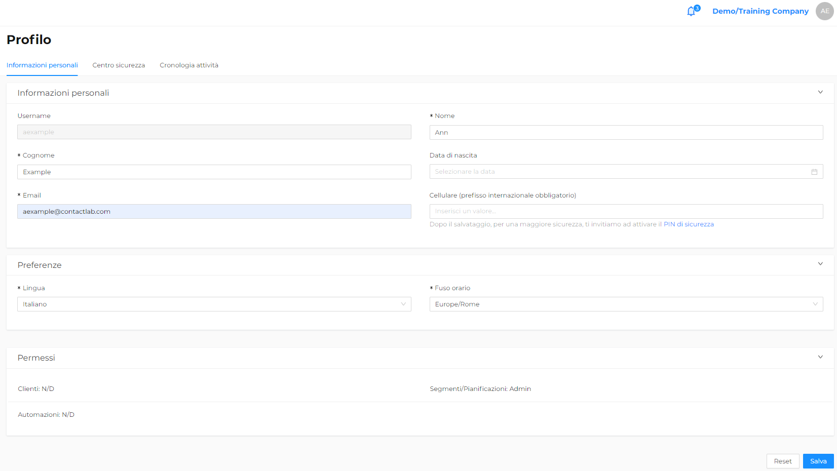This screenshot has width=837, height=471.
Task: Collapse the Informazioni personali section
Action: [820, 92]
